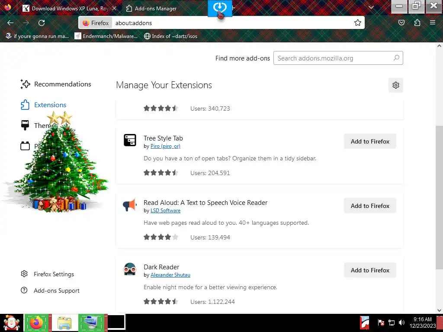Open the Santa Start button

pyautogui.click(x=12, y=323)
